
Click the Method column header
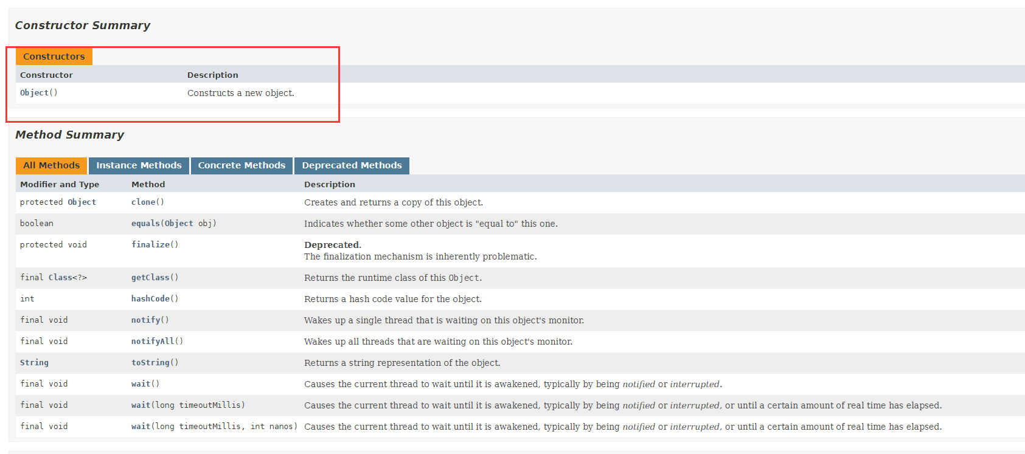[x=148, y=184]
